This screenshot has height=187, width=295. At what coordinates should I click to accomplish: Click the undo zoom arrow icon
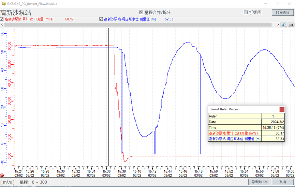284,25
